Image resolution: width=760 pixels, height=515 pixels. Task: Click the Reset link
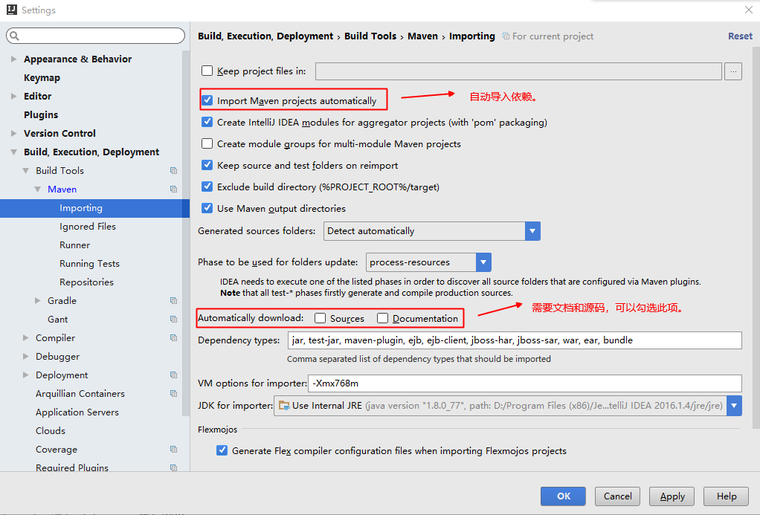coord(740,36)
